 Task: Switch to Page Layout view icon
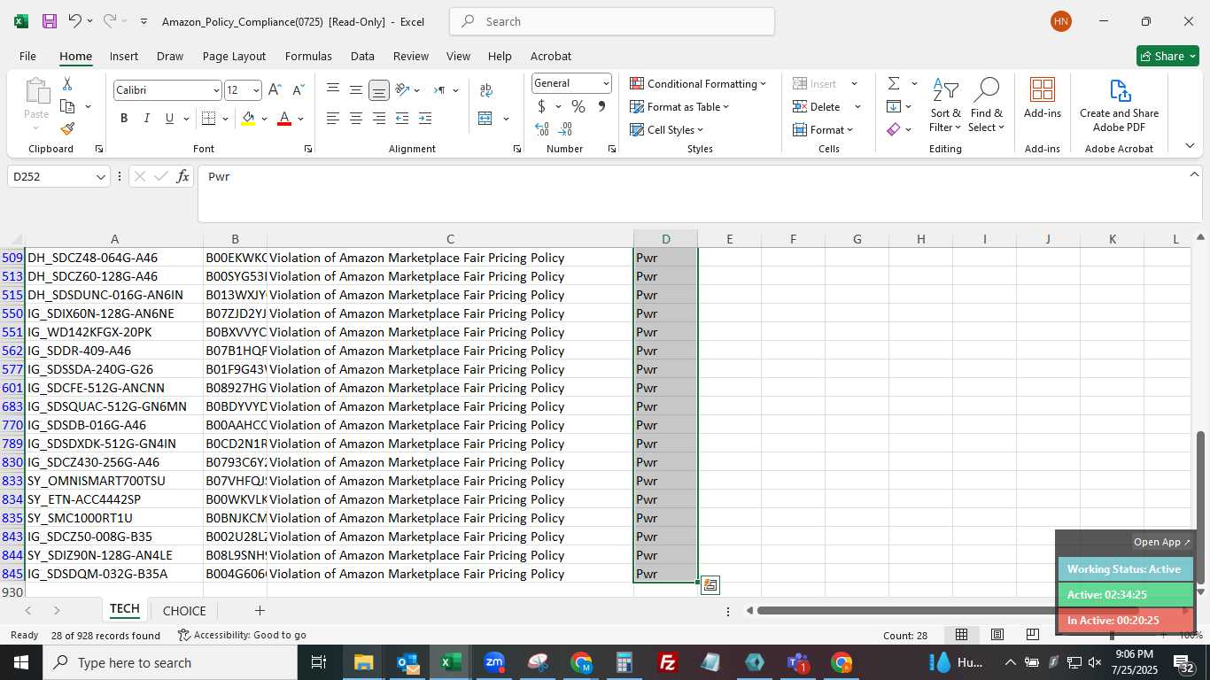997,635
